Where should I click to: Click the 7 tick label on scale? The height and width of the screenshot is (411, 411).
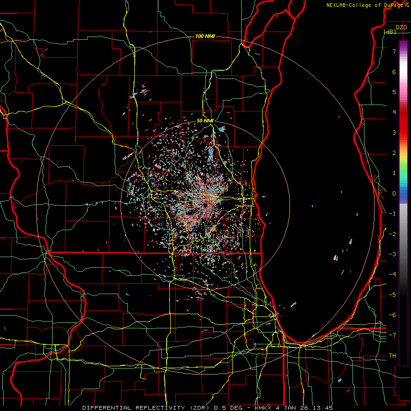pyautogui.click(x=394, y=51)
